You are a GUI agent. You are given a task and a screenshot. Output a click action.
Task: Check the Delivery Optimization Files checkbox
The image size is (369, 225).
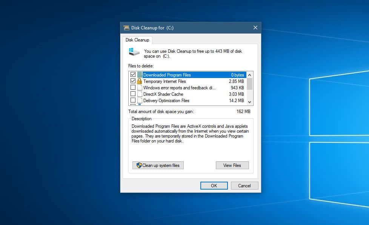[133, 100]
